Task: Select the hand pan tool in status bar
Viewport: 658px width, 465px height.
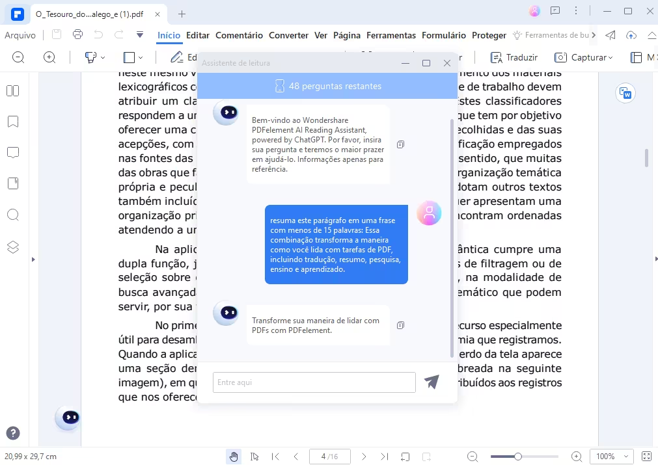Action: [234, 456]
